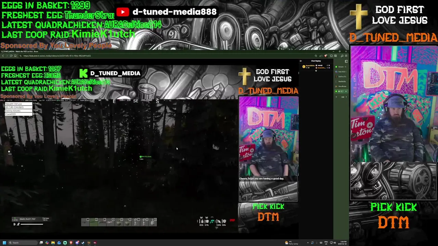The width and height of the screenshot is (438, 246).
Task: Mute audio on the D_T tab
Action: 339,91
